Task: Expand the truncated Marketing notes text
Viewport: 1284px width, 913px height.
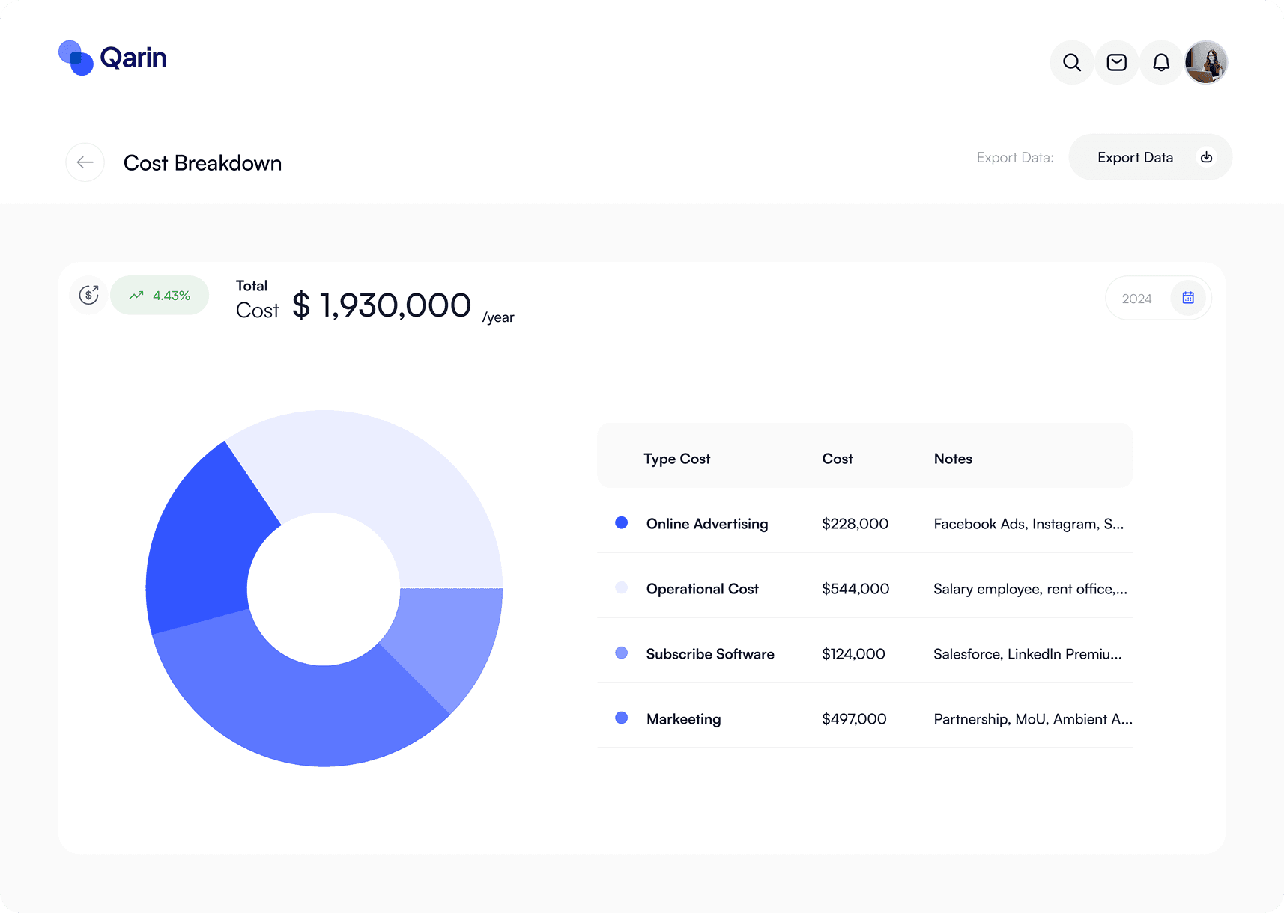Action: click(x=1032, y=718)
